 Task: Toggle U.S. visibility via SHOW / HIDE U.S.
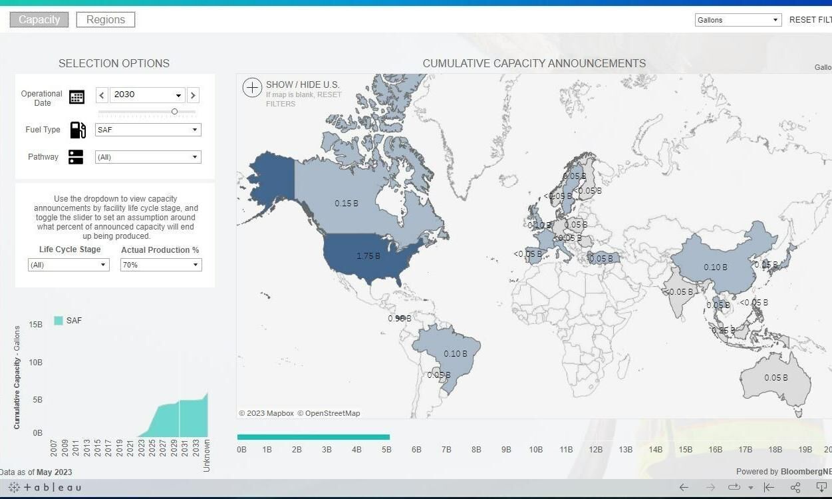click(x=303, y=85)
